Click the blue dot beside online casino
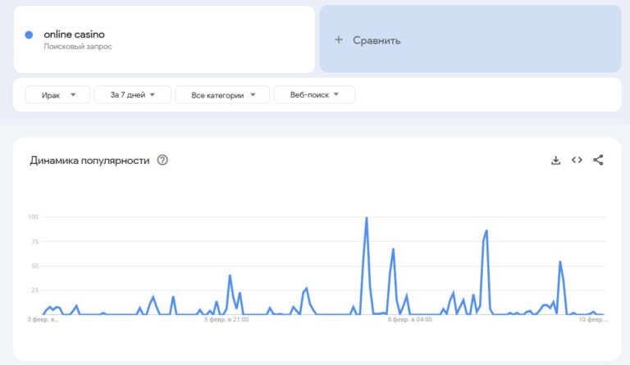The image size is (630, 365). click(29, 34)
